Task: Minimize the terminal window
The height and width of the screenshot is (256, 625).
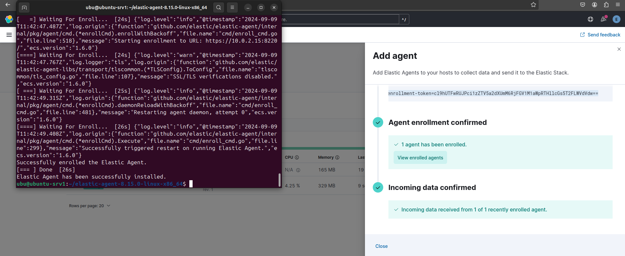Action: coord(248,7)
